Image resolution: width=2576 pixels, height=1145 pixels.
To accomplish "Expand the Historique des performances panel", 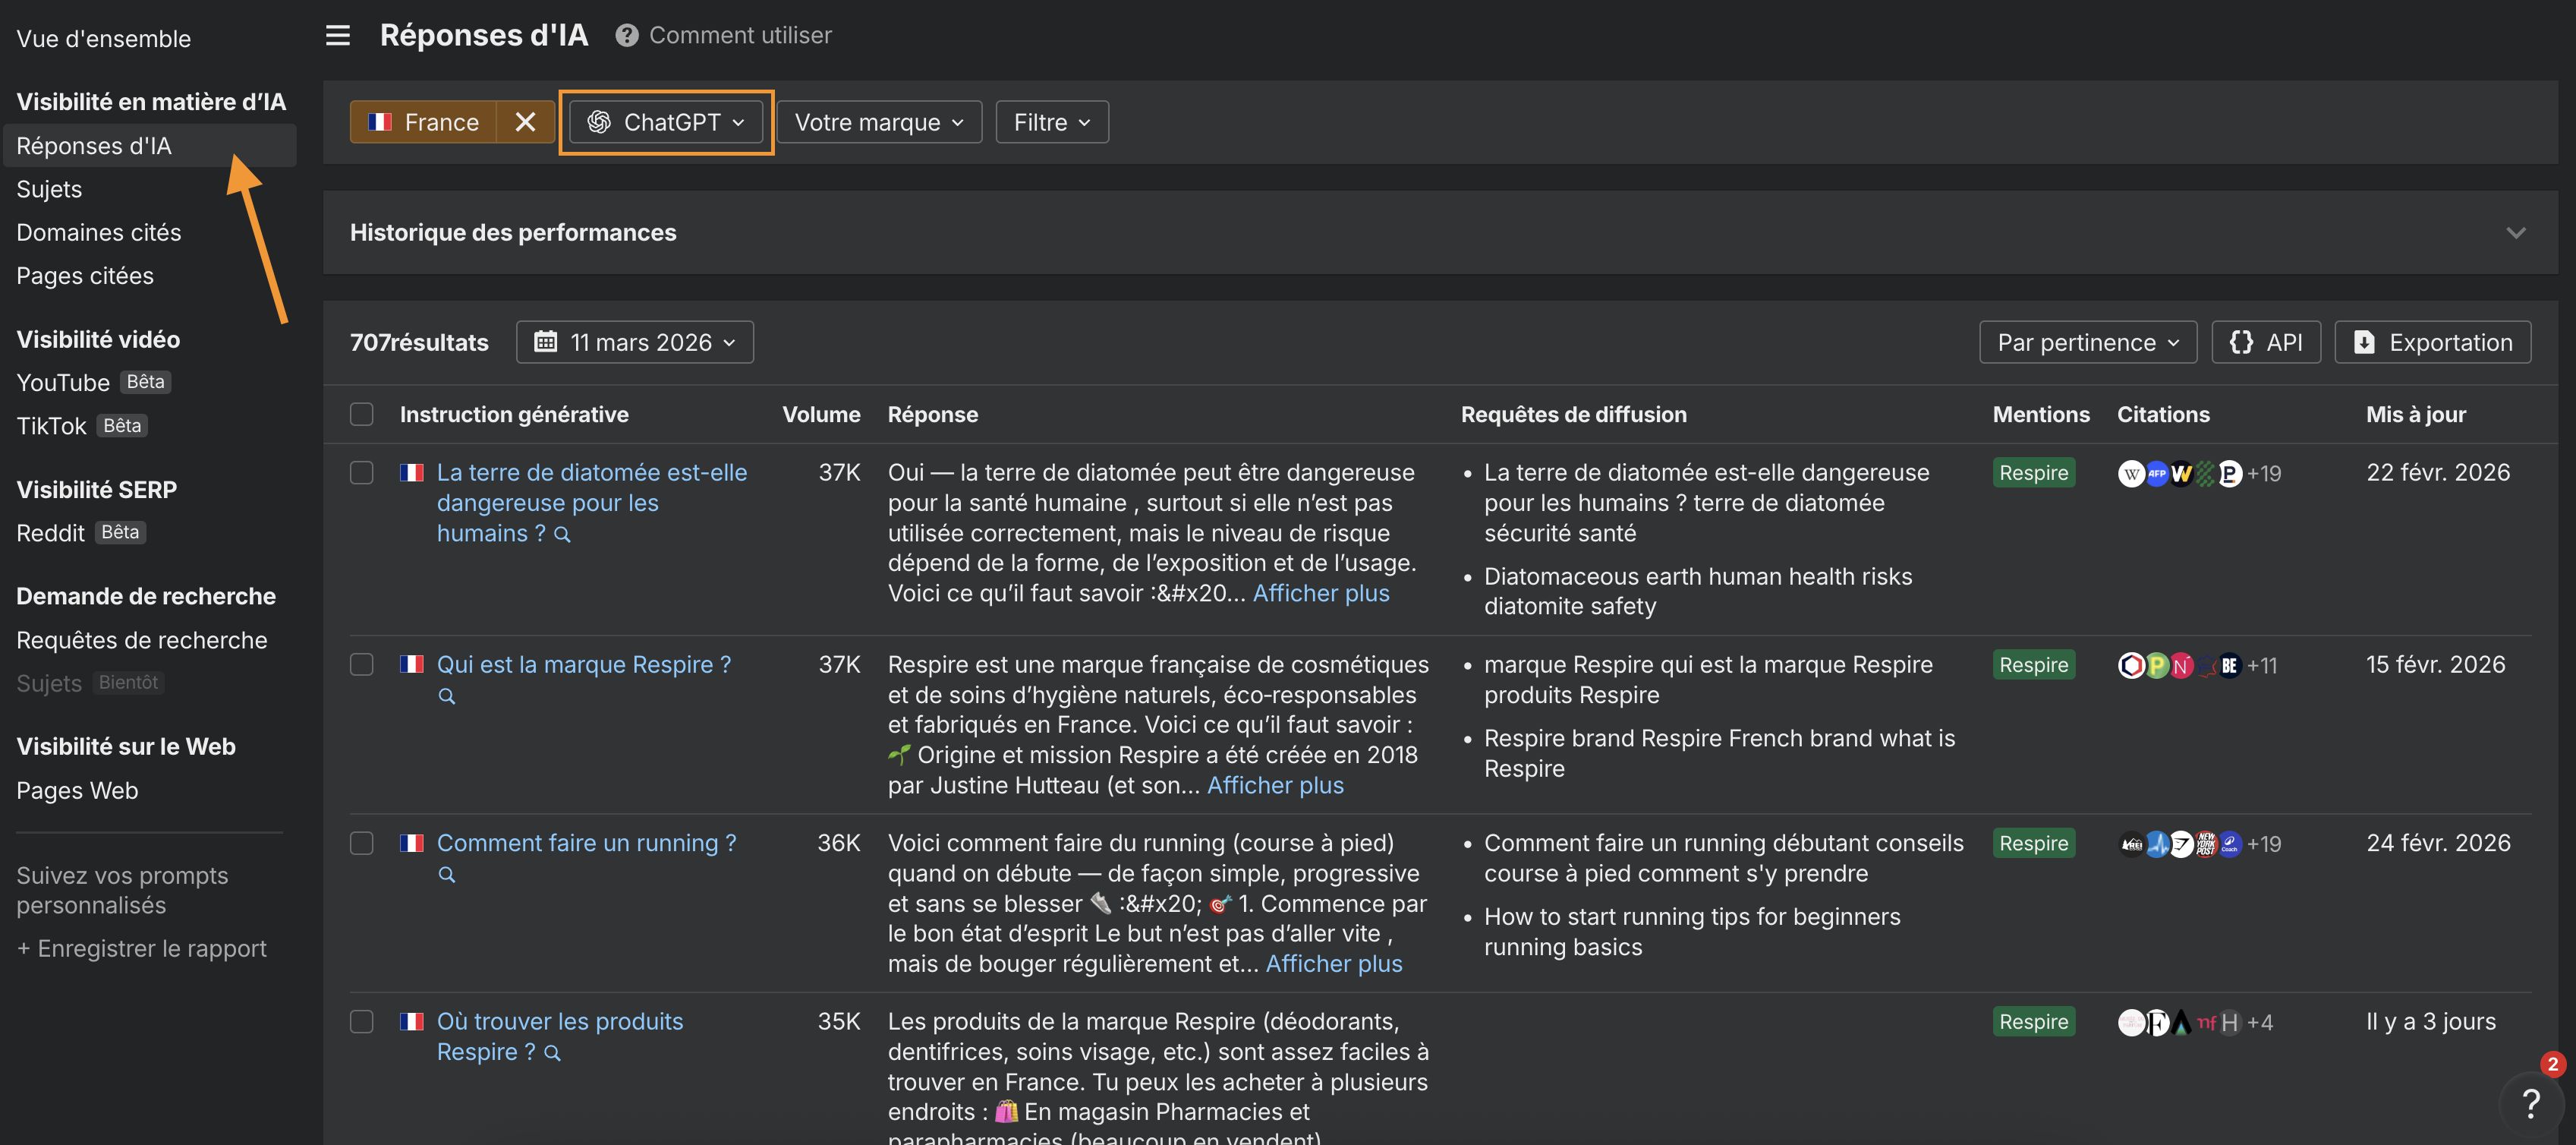I will (x=2515, y=233).
